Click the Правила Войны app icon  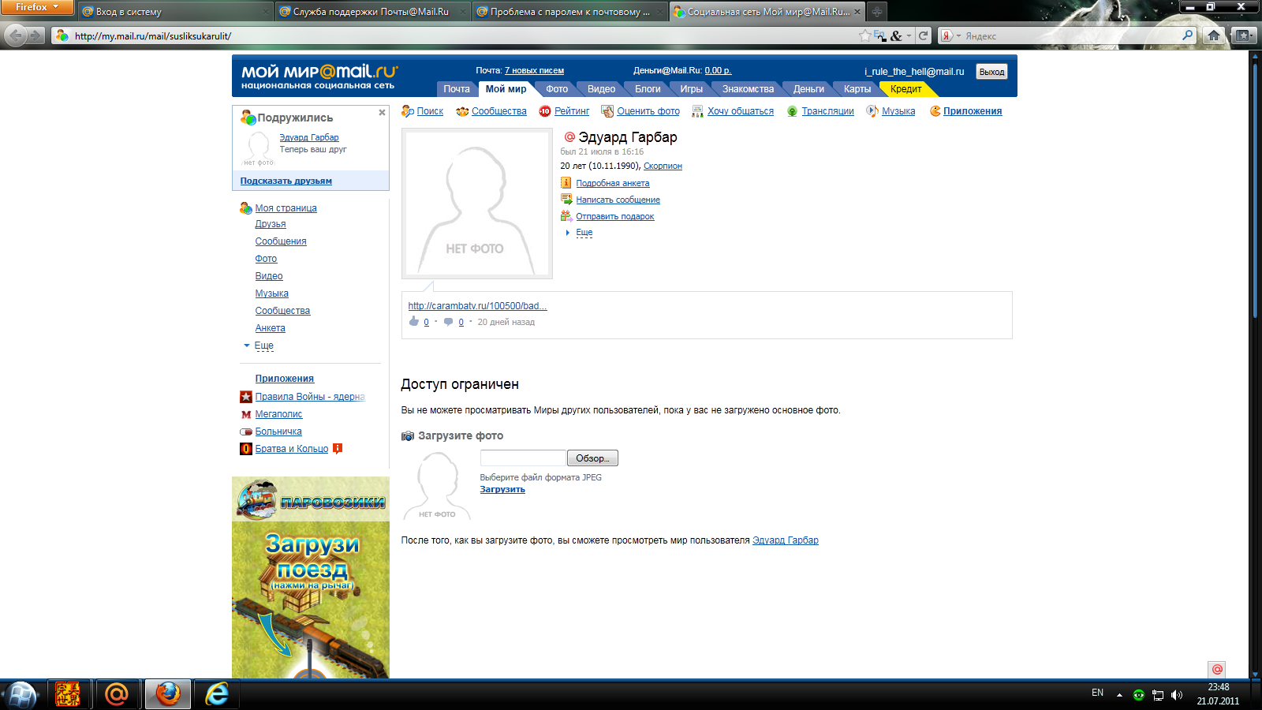[x=246, y=397]
